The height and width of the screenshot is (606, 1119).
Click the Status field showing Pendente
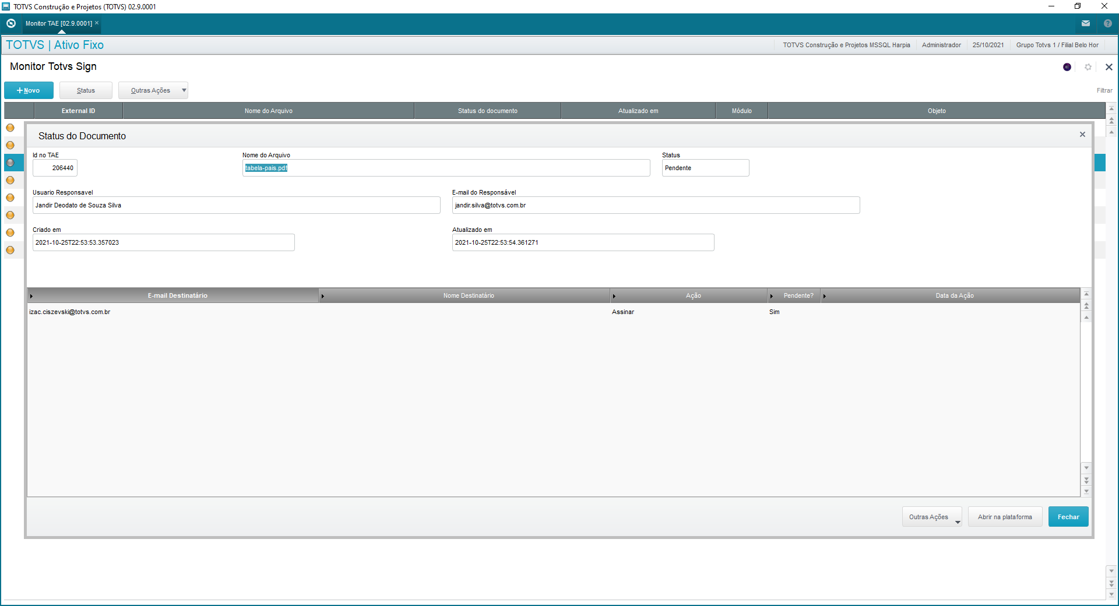coord(705,168)
